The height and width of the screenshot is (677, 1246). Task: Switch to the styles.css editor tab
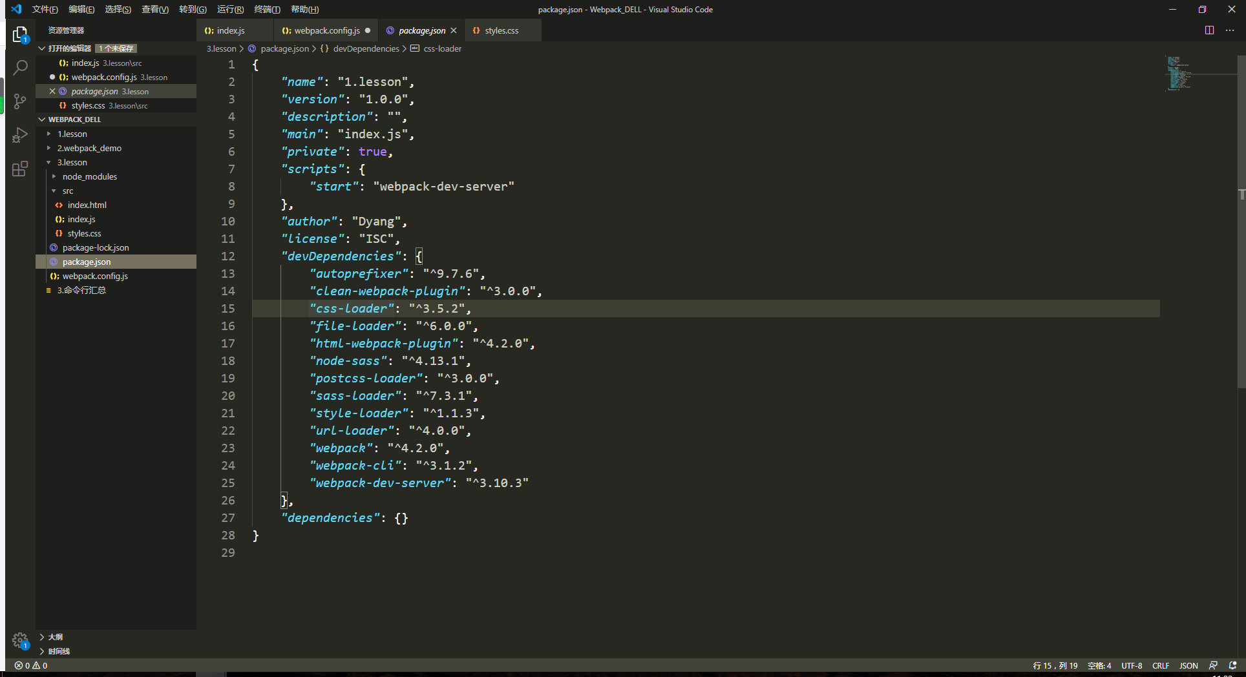pyautogui.click(x=502, y=30)
